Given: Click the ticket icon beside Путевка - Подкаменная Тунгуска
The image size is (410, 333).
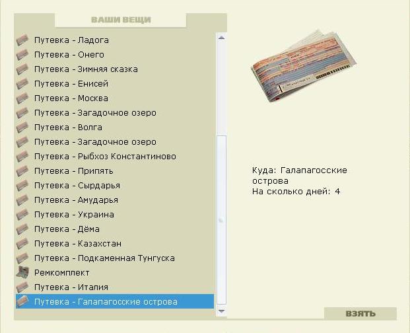Looking at the screenshot, I should tap(22, 258).
